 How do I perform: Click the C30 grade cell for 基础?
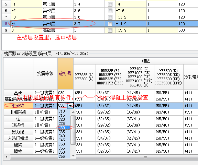(x=65, y=93)
